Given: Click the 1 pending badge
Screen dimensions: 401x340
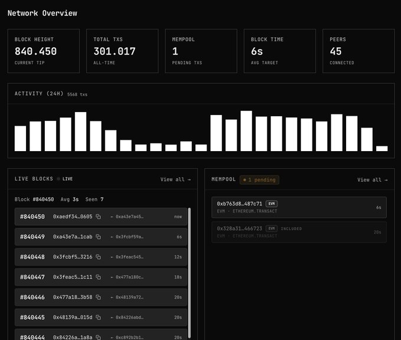Looking at the screenshot, I should pos(259,179).
